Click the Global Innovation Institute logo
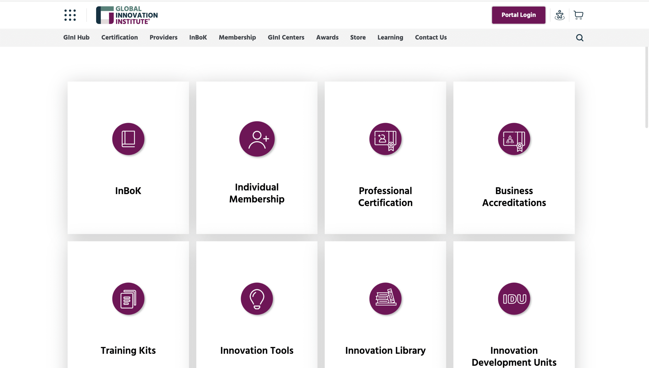 point(127,15)
